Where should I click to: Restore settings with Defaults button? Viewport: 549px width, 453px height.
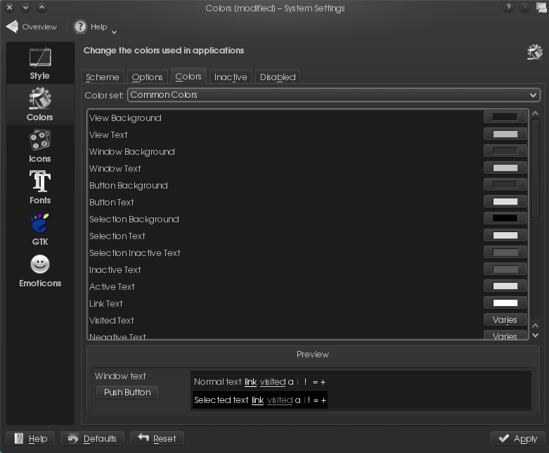coord(92,438)
